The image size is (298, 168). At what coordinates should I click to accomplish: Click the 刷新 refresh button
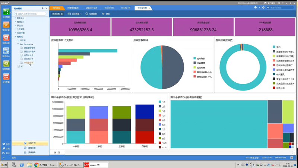tap(106, 14)
